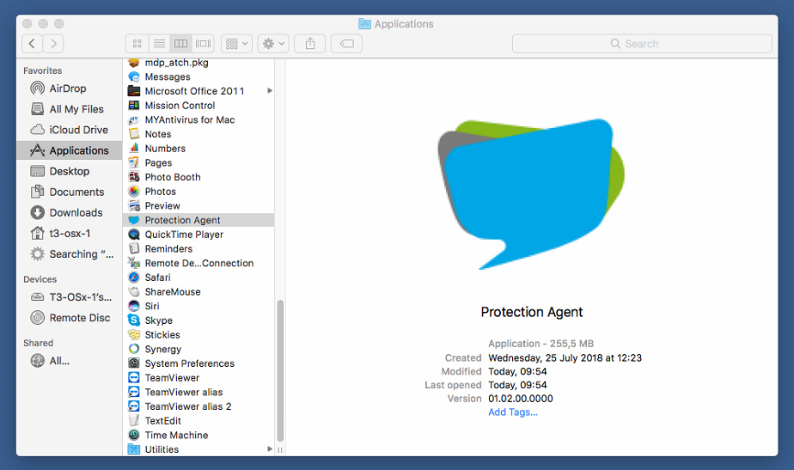
Task: Select the Utilities folder
Action: [x=198, y=449]
